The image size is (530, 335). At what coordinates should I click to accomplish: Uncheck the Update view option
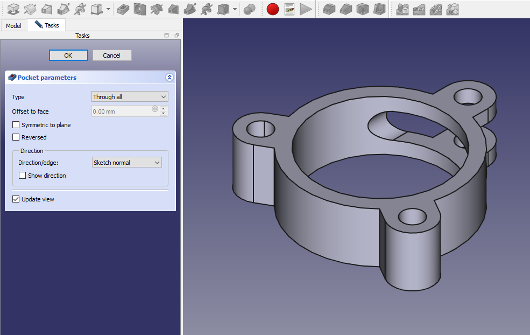tap(16, 199)
